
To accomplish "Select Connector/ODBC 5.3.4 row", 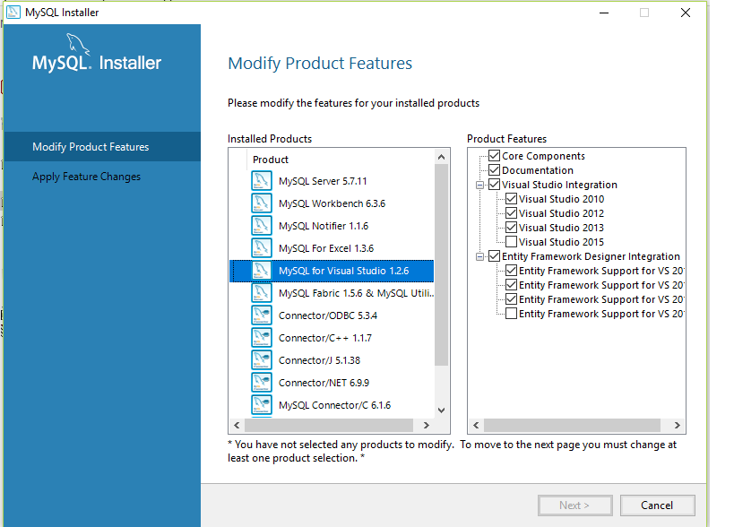I will tap(332, 315).
